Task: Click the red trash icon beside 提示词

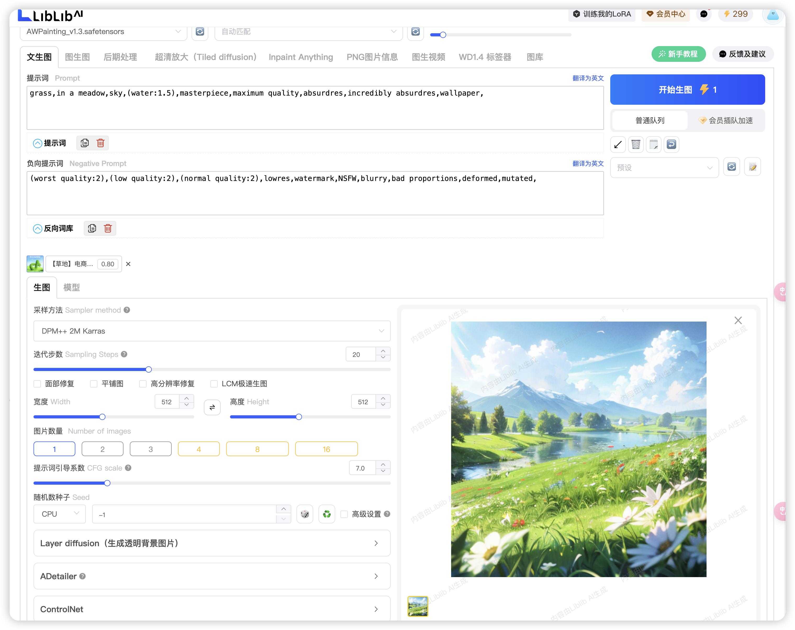Action: (100, 143)
